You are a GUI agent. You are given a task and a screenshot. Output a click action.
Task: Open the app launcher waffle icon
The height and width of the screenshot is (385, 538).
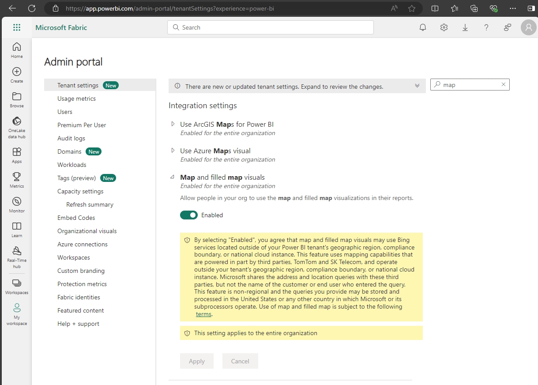point(17,27)
